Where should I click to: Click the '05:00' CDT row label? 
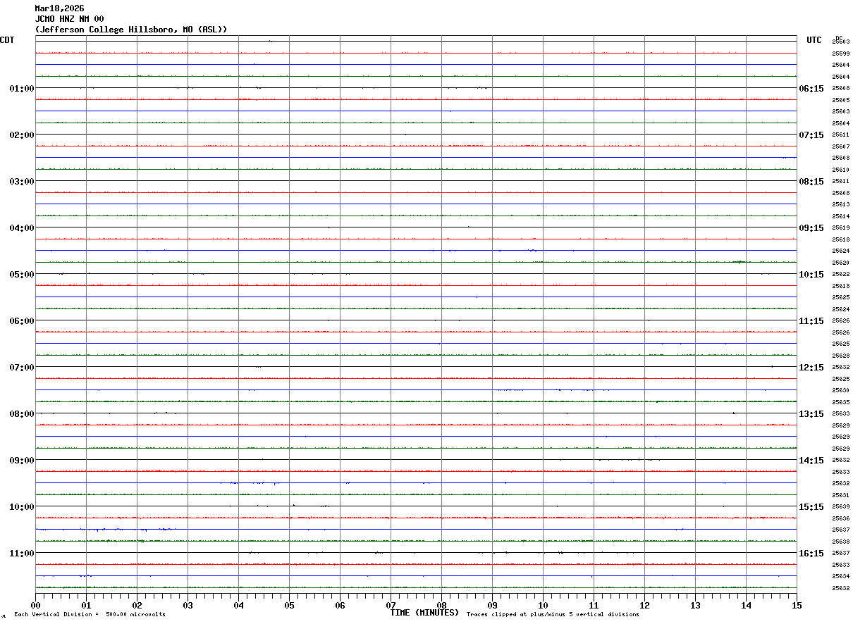point(22,275)
